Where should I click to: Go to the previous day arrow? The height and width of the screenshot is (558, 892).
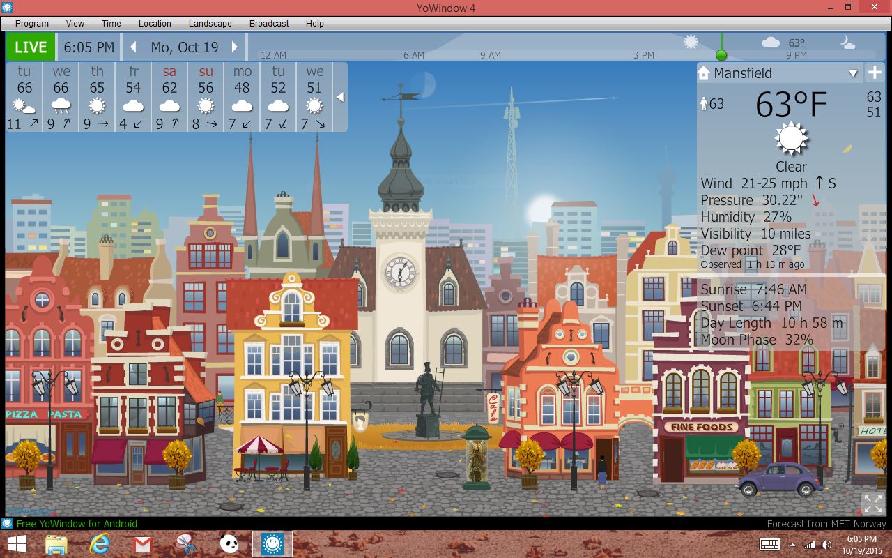pos(134,47)
